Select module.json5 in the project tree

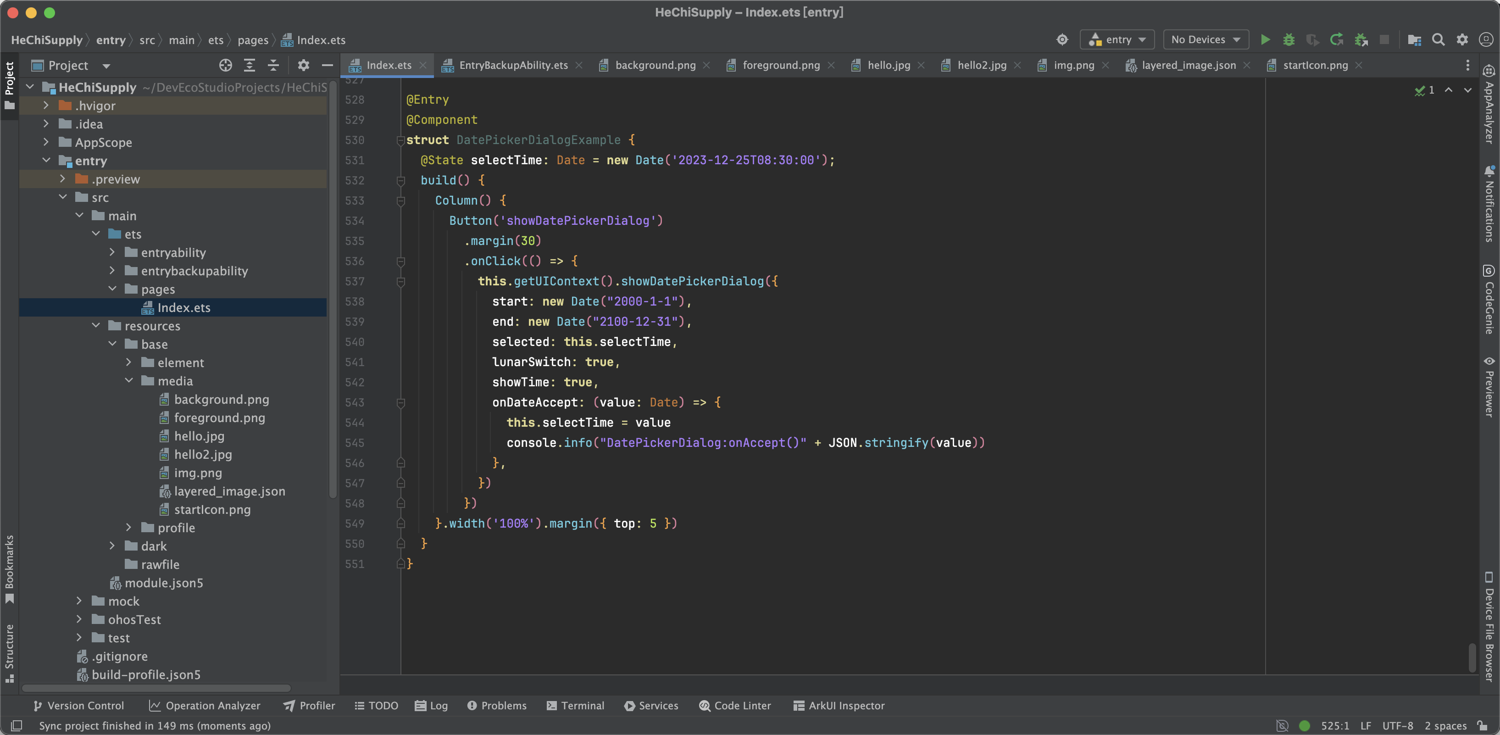pyautogui.click(x=164, y=583)
